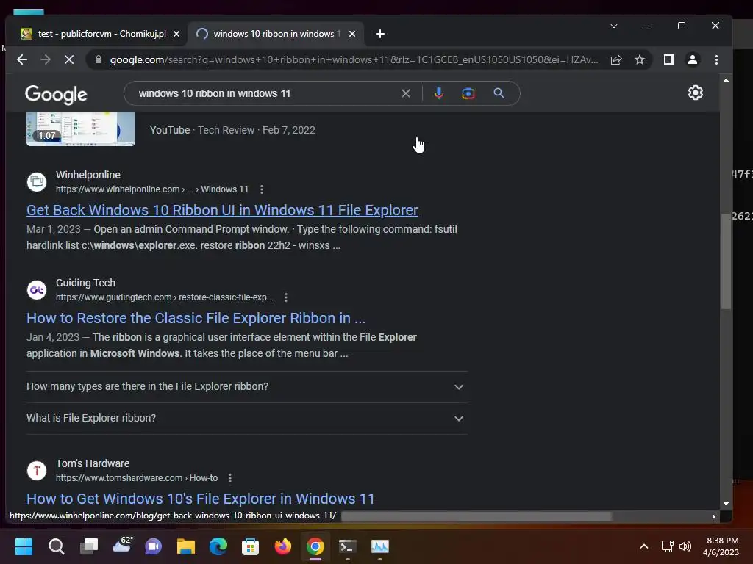Launch Firefox from the taskbar
The width and height of the screenshot is (753, 564).
coord(283,546)
